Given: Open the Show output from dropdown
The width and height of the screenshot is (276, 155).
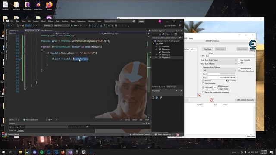Looking at the screenshot, I should click(x=47, y=127).
